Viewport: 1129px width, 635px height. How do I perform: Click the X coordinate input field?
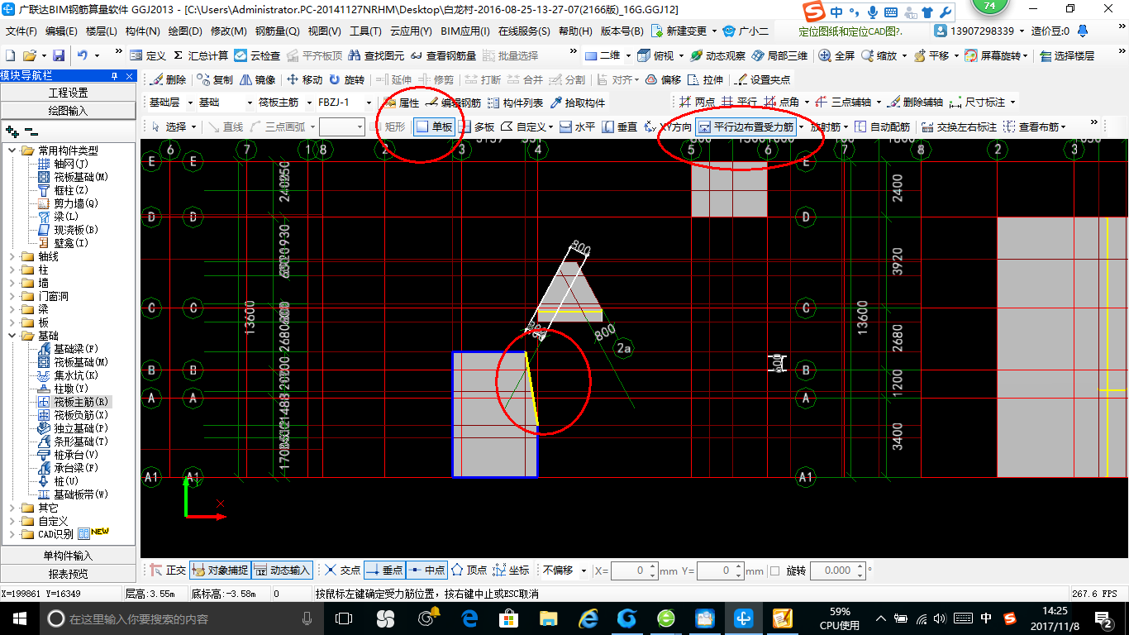point(628,571)
